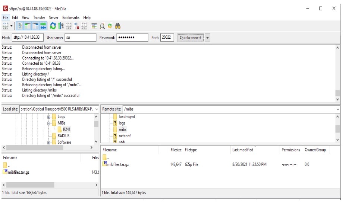Image resolution: width=346 pixels, height=202 pixels.
Task: Click the 8/20/2021 11:32:50 PM modified date
Action: tap(249, 164)
